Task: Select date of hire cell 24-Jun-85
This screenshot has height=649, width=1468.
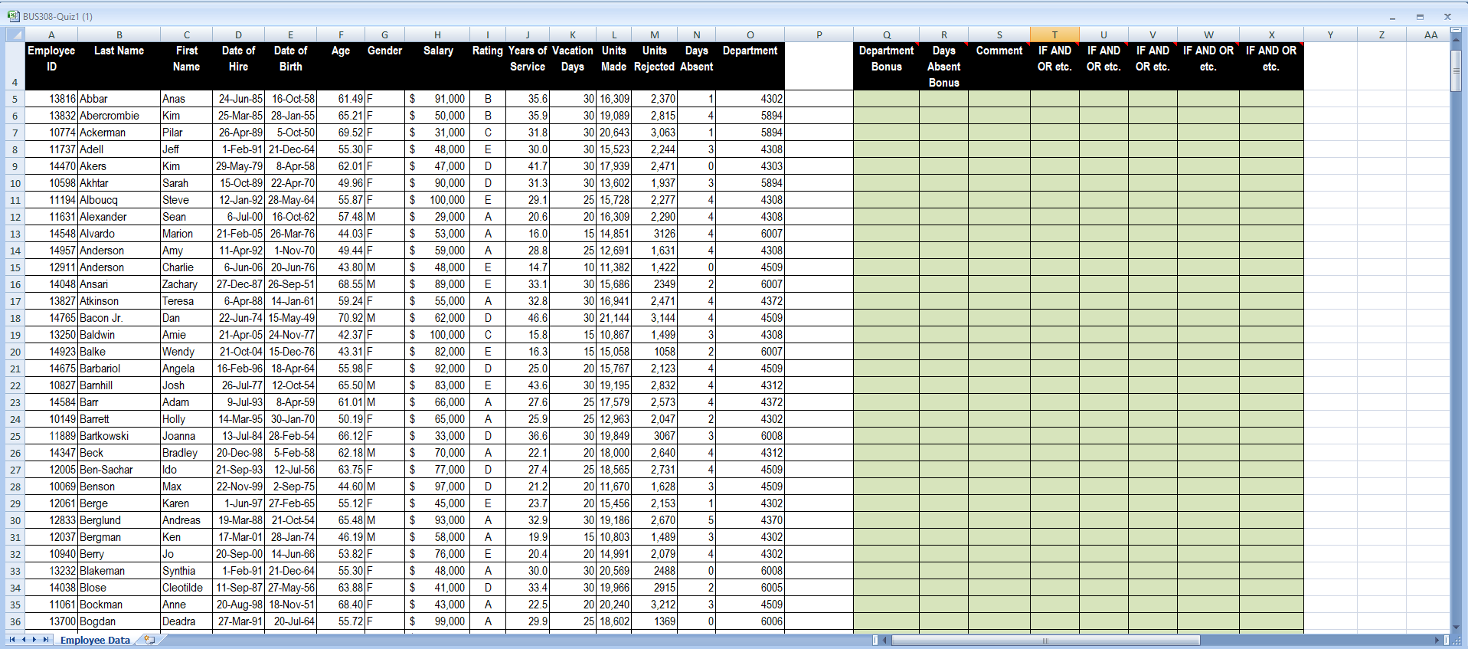Action: (238, 99)
